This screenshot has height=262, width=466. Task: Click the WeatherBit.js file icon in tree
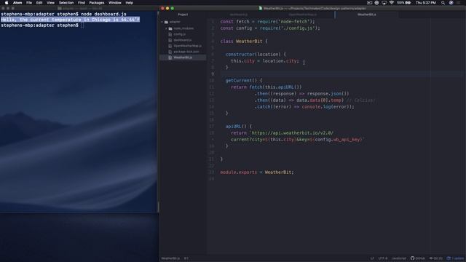170,57
